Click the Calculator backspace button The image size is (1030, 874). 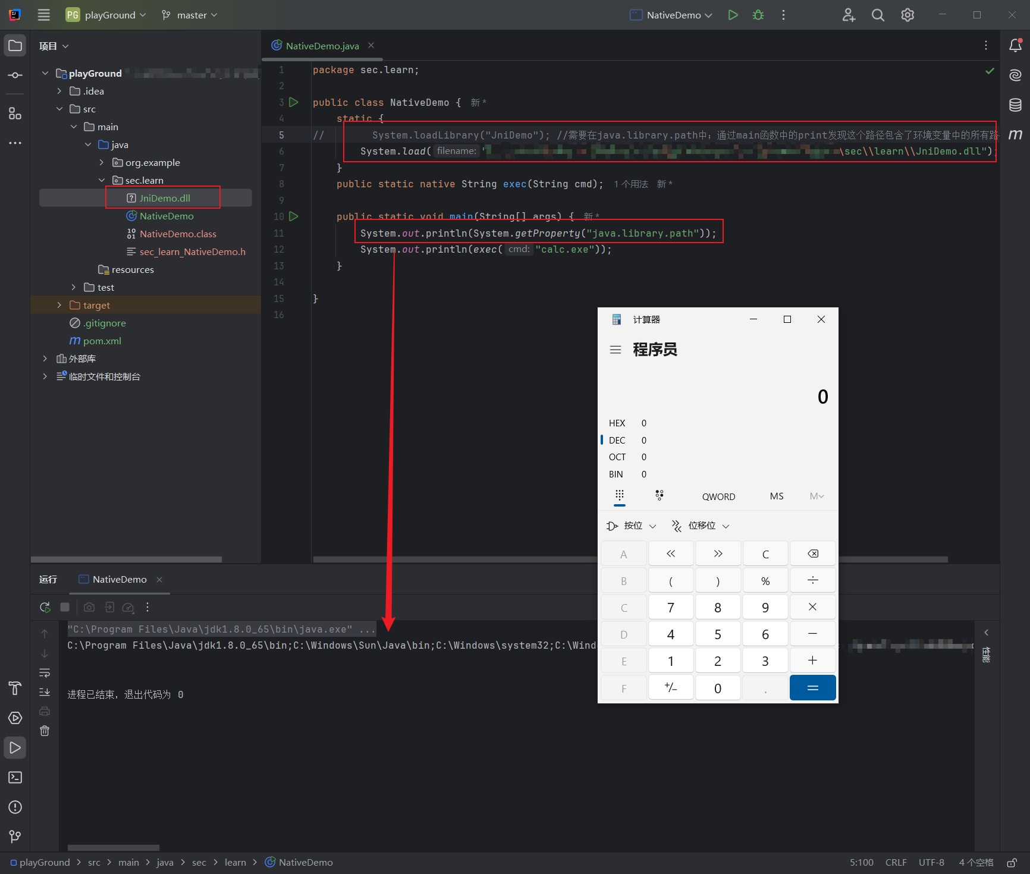(812, 554)
